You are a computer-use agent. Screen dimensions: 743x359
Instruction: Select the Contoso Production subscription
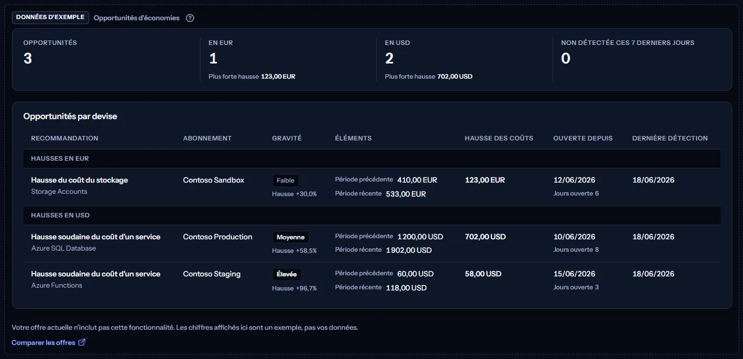click(x=218, y=237)
